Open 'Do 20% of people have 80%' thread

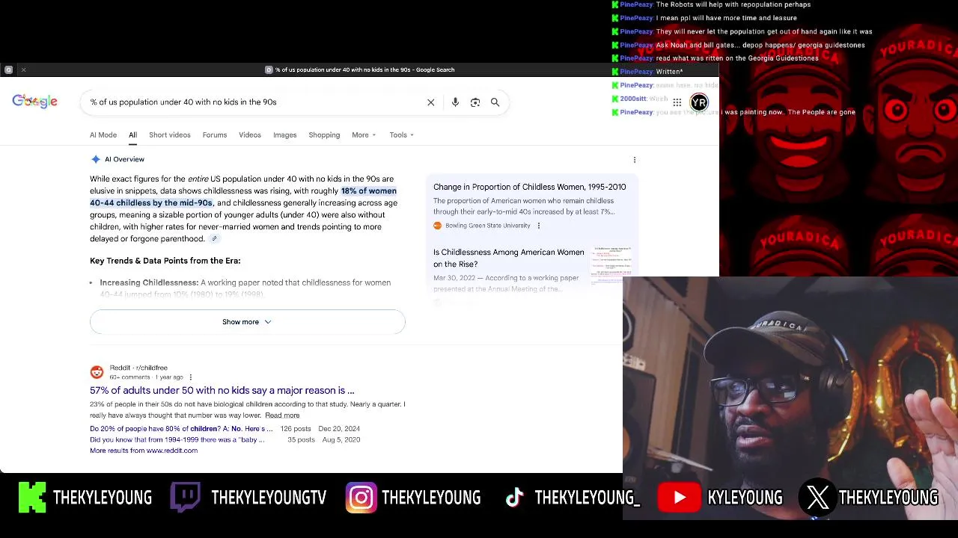tap(181, 429)
